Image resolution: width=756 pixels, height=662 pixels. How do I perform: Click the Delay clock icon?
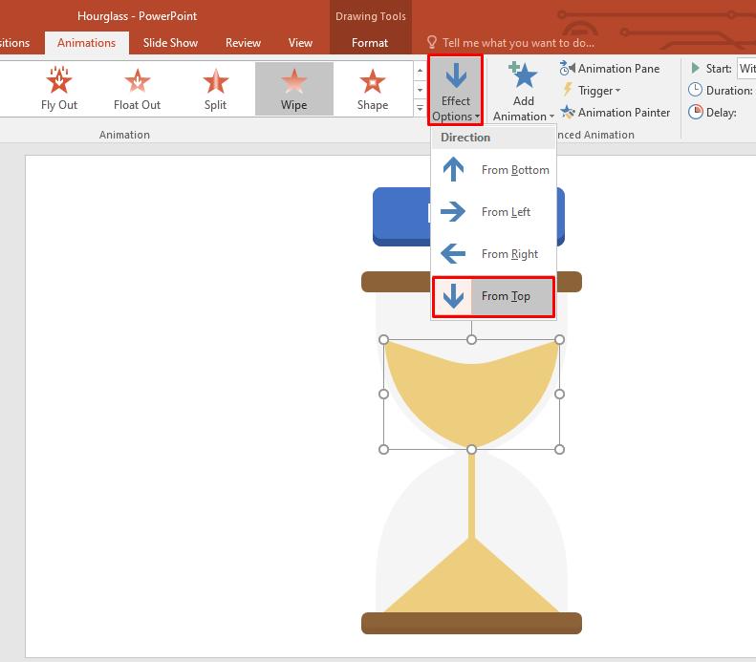pos(695,112)
